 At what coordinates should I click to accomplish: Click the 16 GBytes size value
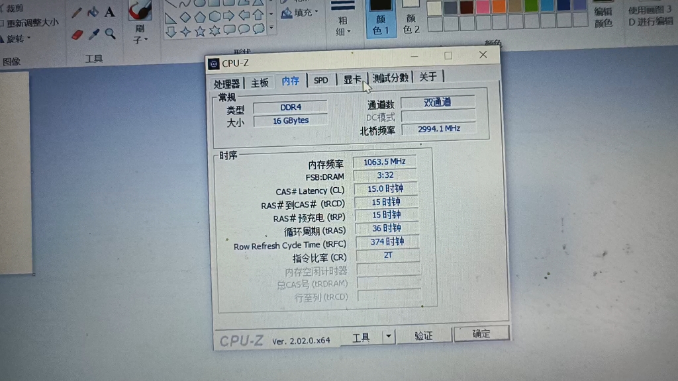pyautogui.click(x=291, y=120)
